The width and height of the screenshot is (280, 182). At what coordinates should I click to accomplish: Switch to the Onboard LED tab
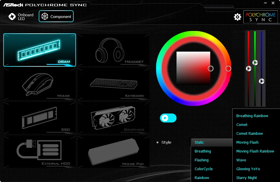point(21,17)
